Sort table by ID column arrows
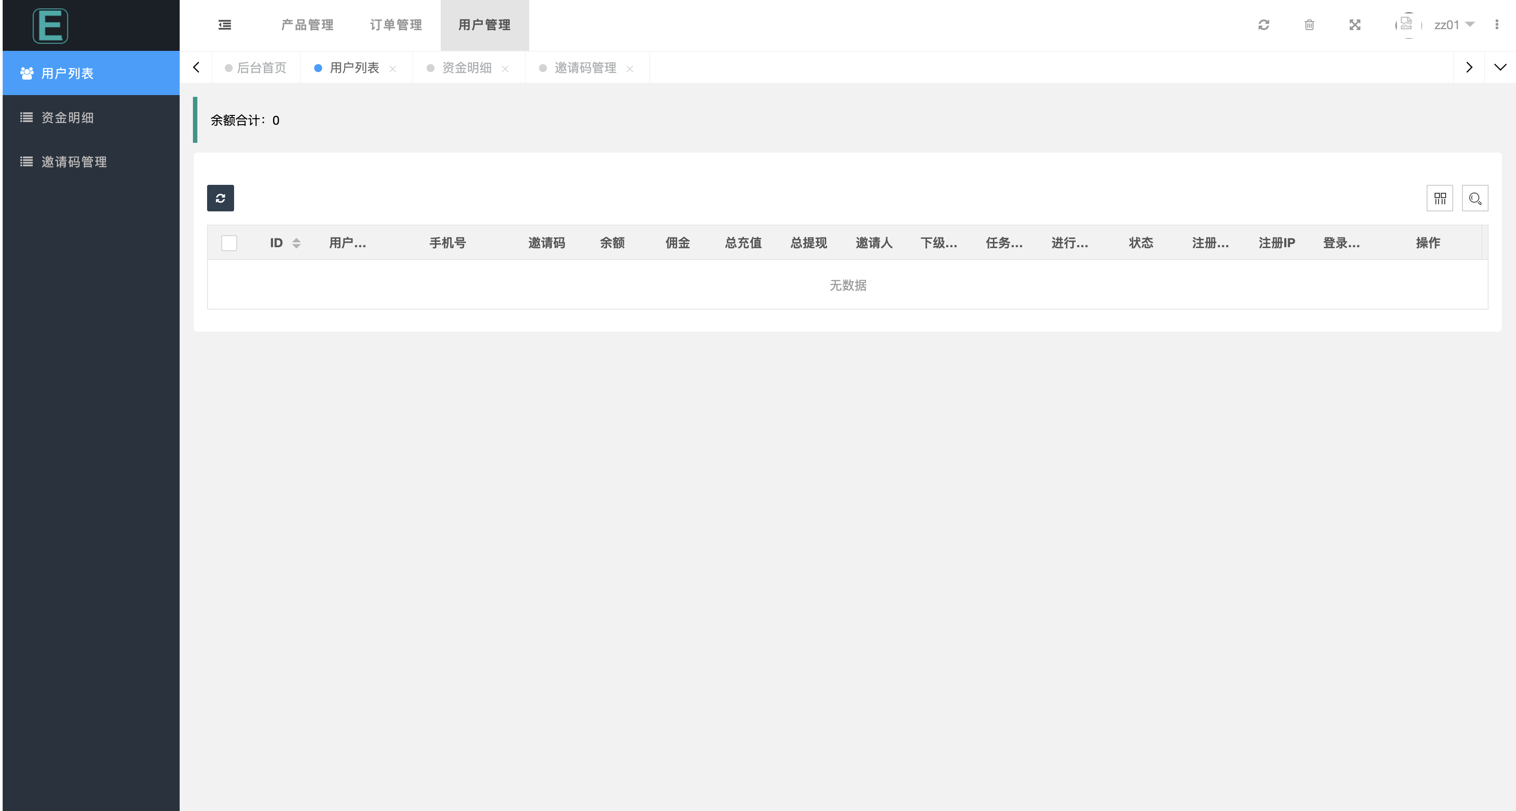The width and height of the screenshot is (1516, 811). coord(296,243)
